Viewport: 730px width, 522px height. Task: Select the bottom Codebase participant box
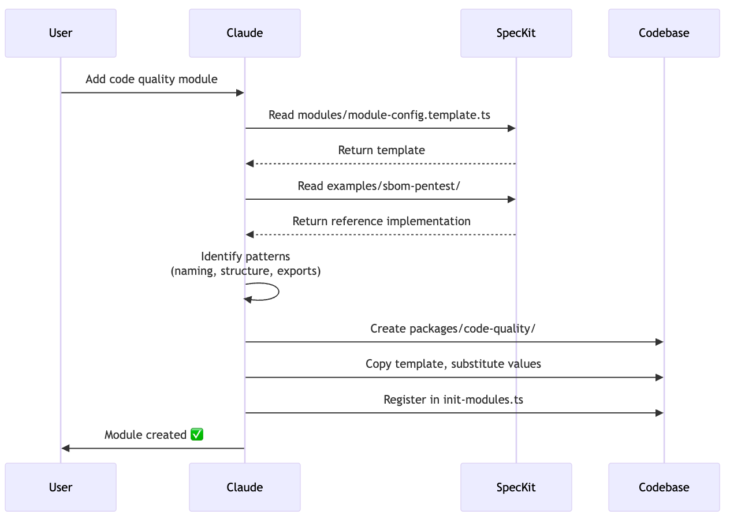pyautogui.click(x=664, y=487)
